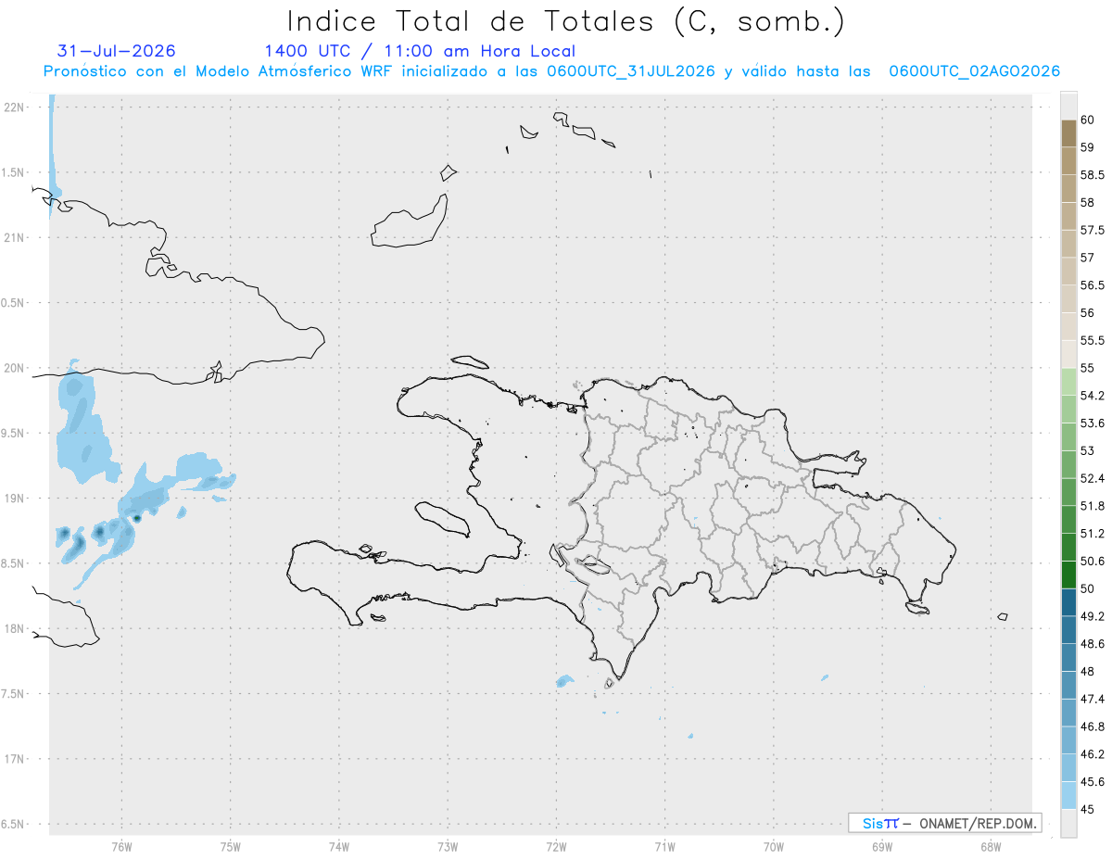Click the '76W' longitude label
1112x859 pixels.
pos(121,846)
